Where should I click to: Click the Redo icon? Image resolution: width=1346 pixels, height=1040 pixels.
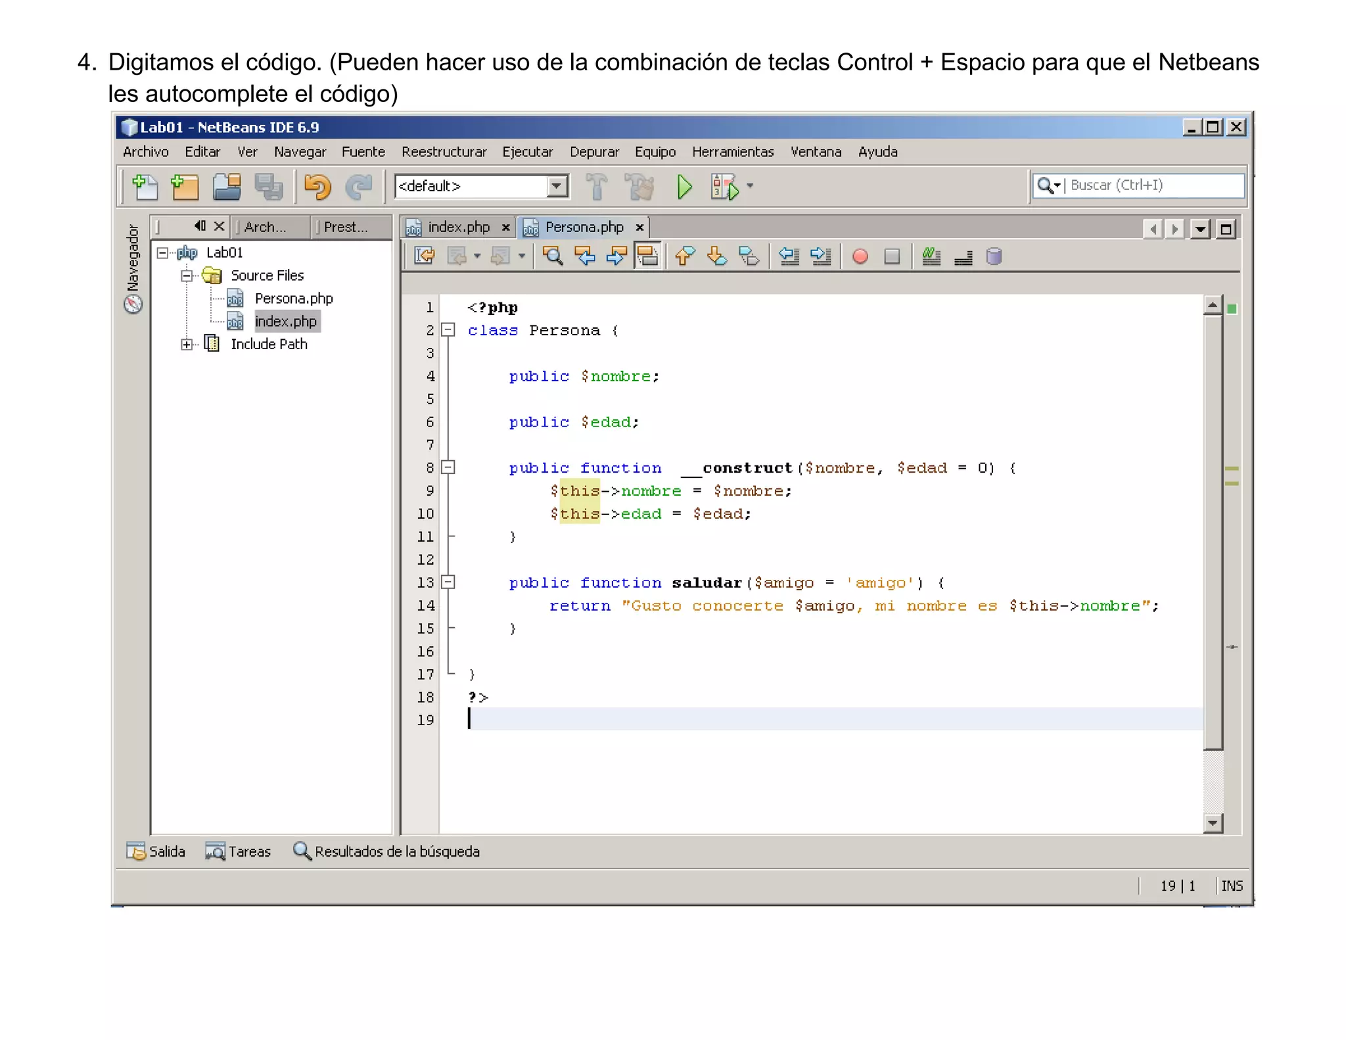[x=359, y=187]
